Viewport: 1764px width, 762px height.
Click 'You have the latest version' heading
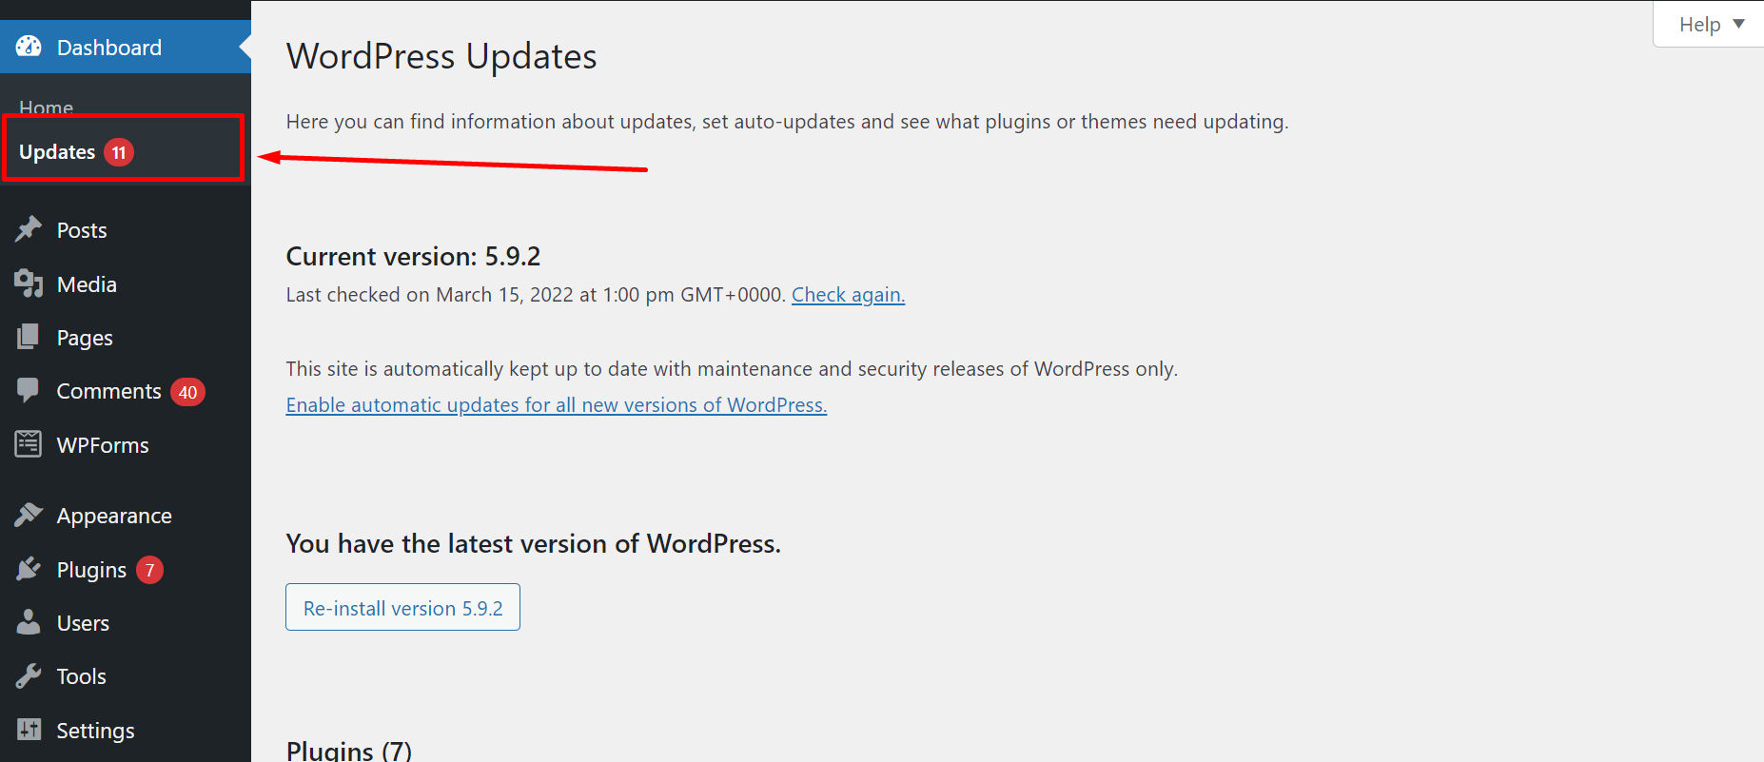(533, 543)
